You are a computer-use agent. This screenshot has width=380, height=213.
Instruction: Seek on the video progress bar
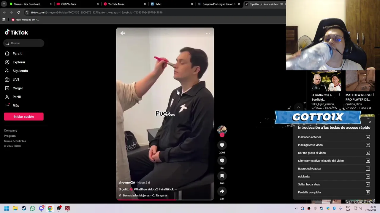(x=165, y=200)
